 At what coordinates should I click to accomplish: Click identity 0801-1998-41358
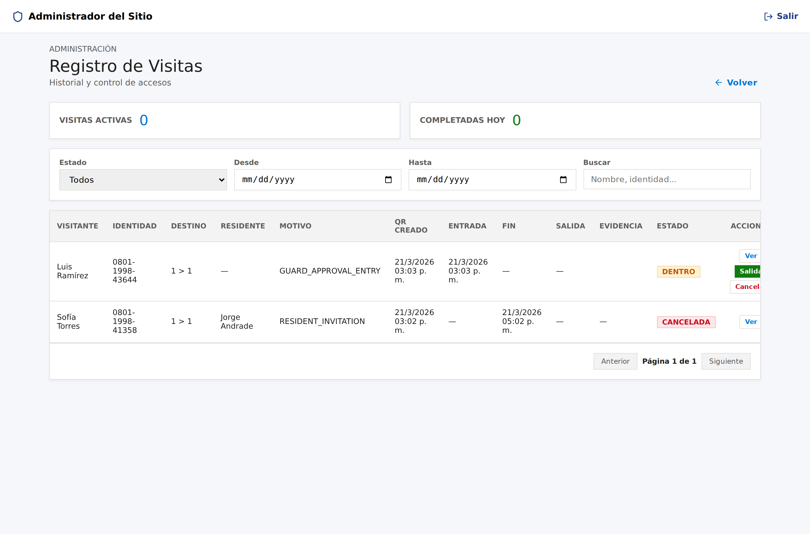[x=125, y=322]
